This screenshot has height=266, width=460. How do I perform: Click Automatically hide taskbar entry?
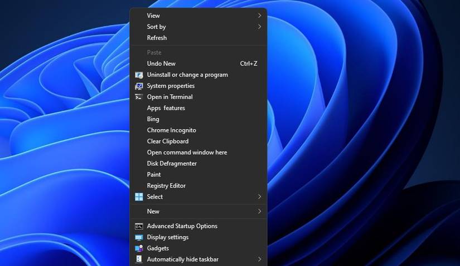coord(198,259)
